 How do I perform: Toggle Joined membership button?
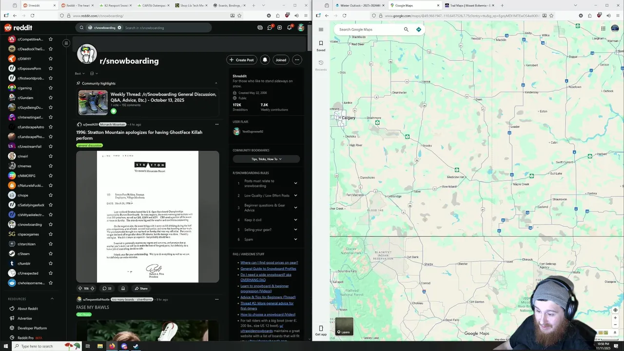coord(281,60)
